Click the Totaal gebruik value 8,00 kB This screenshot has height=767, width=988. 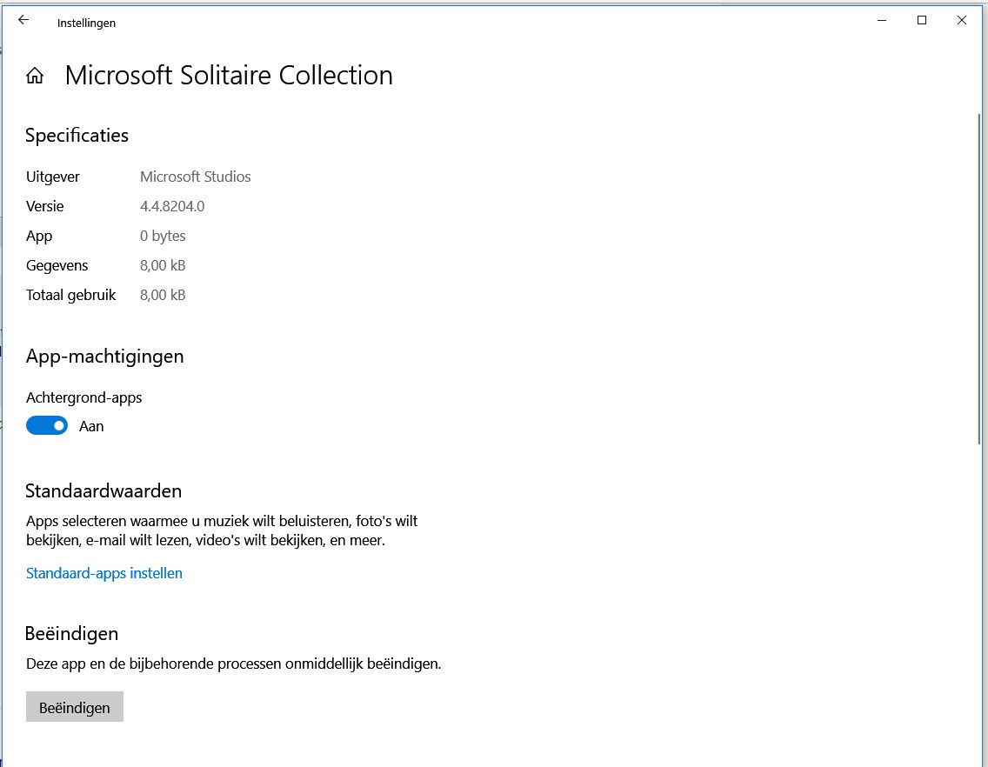click(163, 295)
